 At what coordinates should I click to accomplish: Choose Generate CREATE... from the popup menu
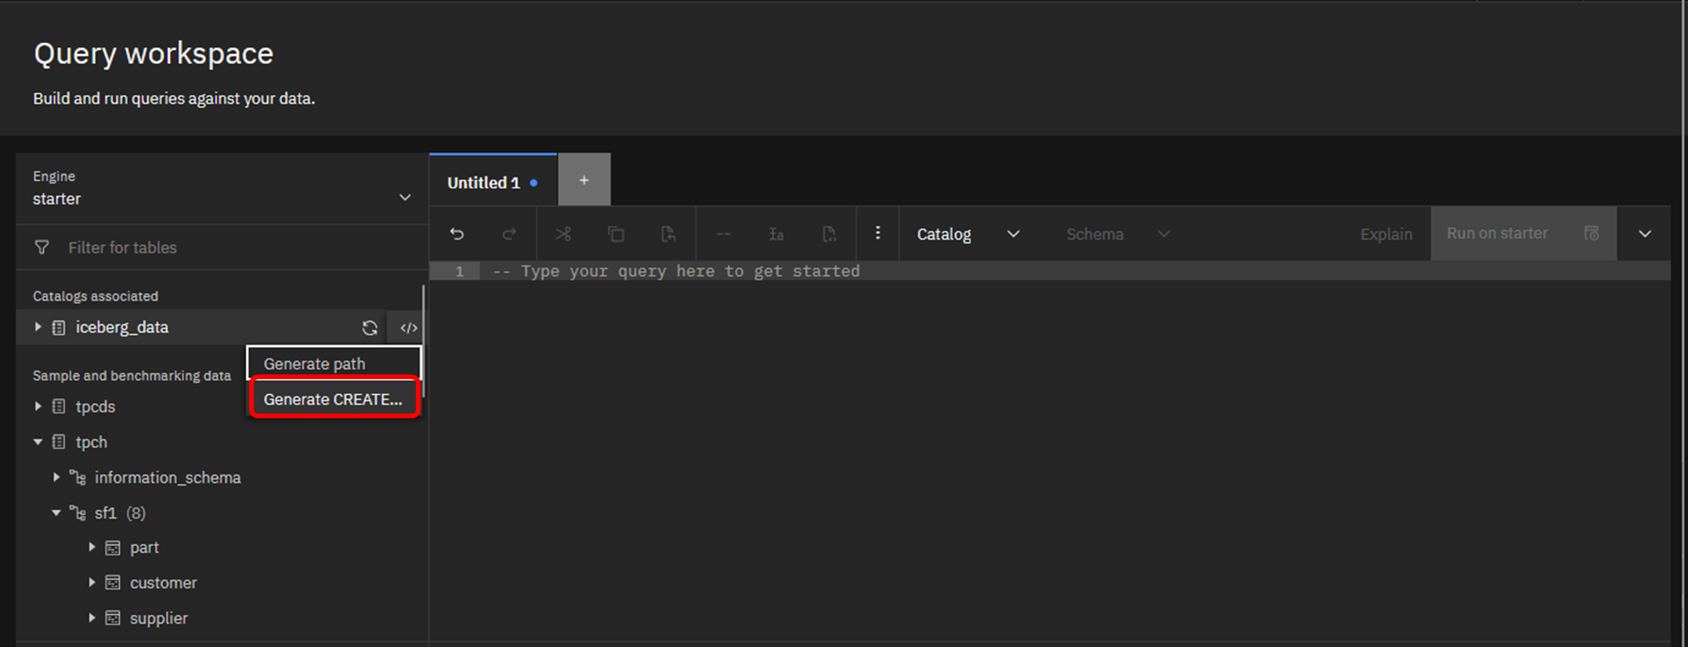[x=334, y=399]
